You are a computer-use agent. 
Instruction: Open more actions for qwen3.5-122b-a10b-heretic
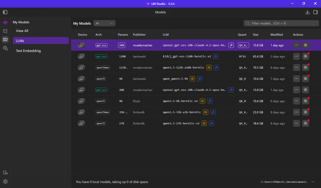pos(297,68)
